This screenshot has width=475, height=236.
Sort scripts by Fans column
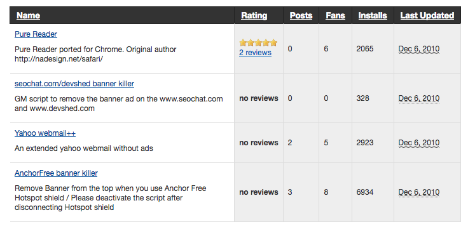tap(335, 15)
